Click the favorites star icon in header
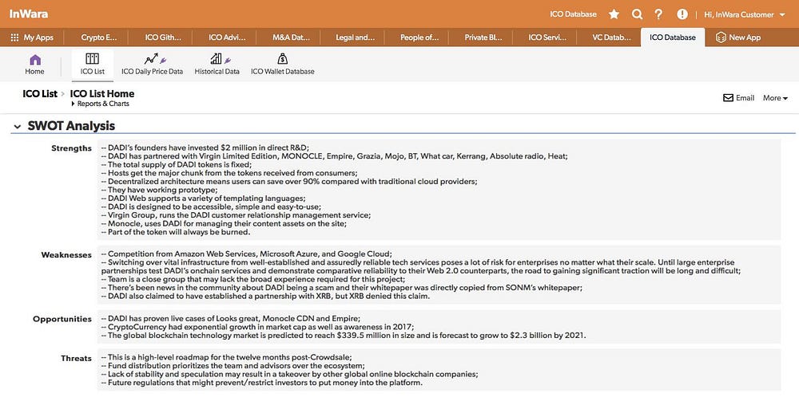This screenshot has height=397, width=799. [614, 14]
